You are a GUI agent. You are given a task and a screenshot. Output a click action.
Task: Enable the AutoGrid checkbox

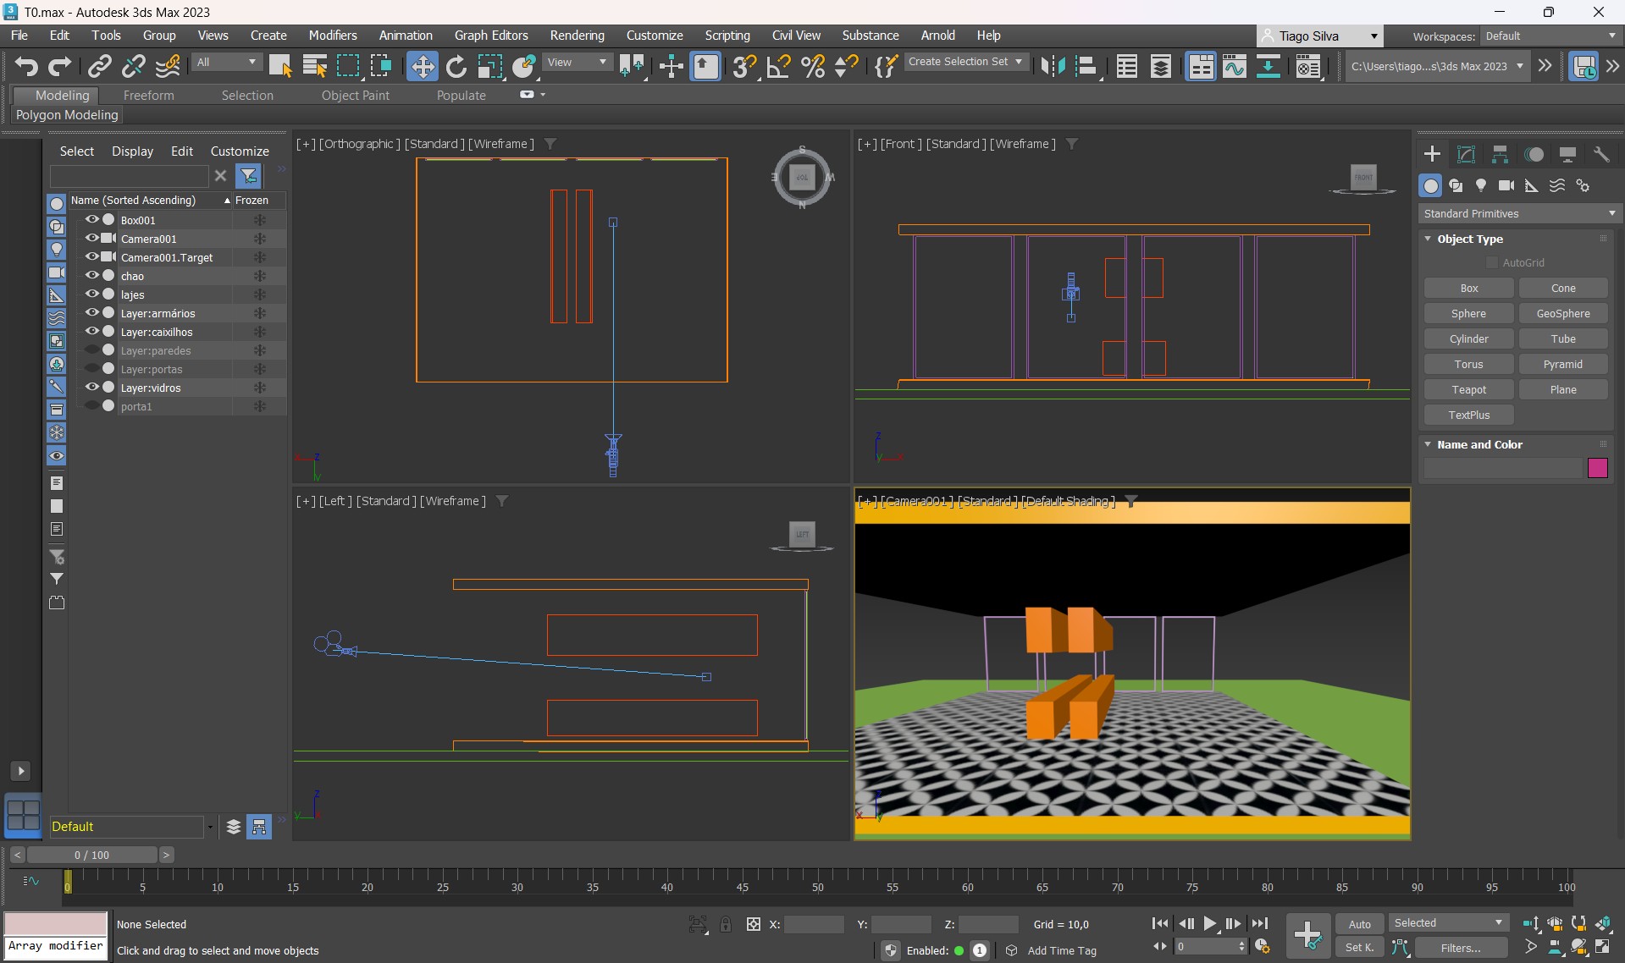click(1492, 262)
